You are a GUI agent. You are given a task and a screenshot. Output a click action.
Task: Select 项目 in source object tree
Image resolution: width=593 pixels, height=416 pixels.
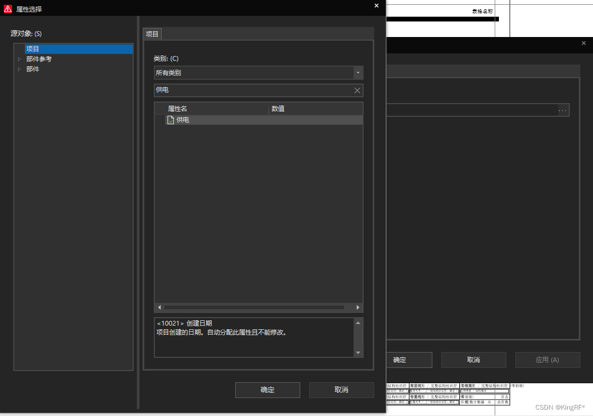click(x=33, y=49)
